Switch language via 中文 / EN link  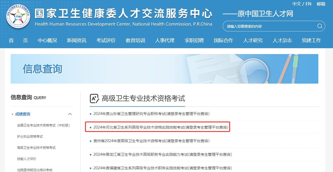click(302, 4)
